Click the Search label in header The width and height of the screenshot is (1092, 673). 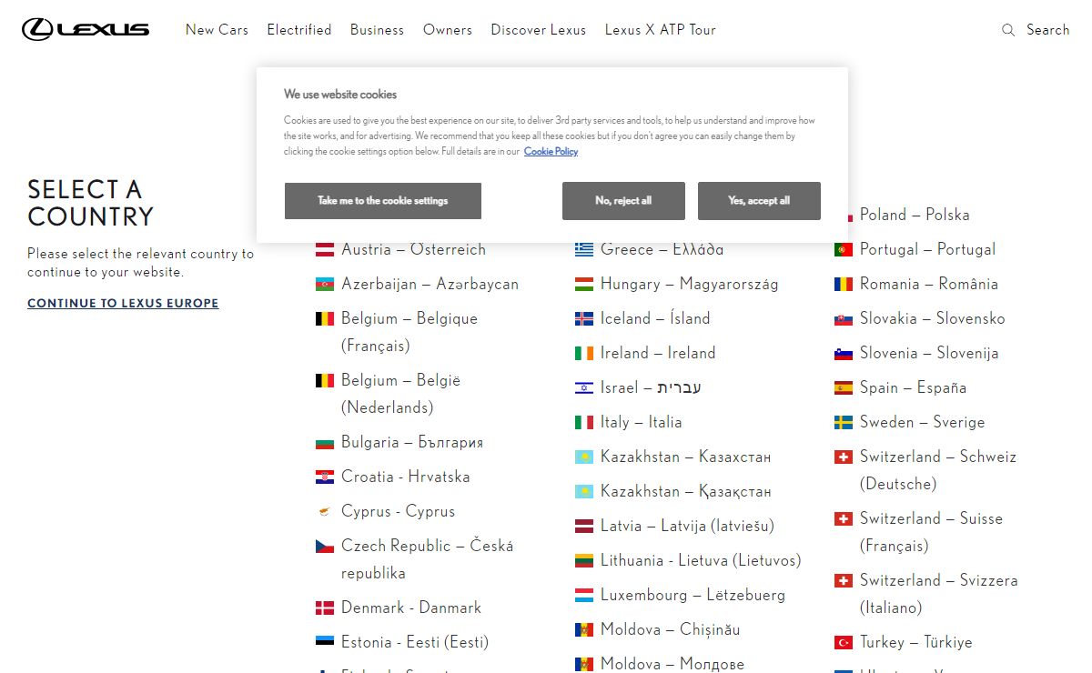pos(1048,30)
